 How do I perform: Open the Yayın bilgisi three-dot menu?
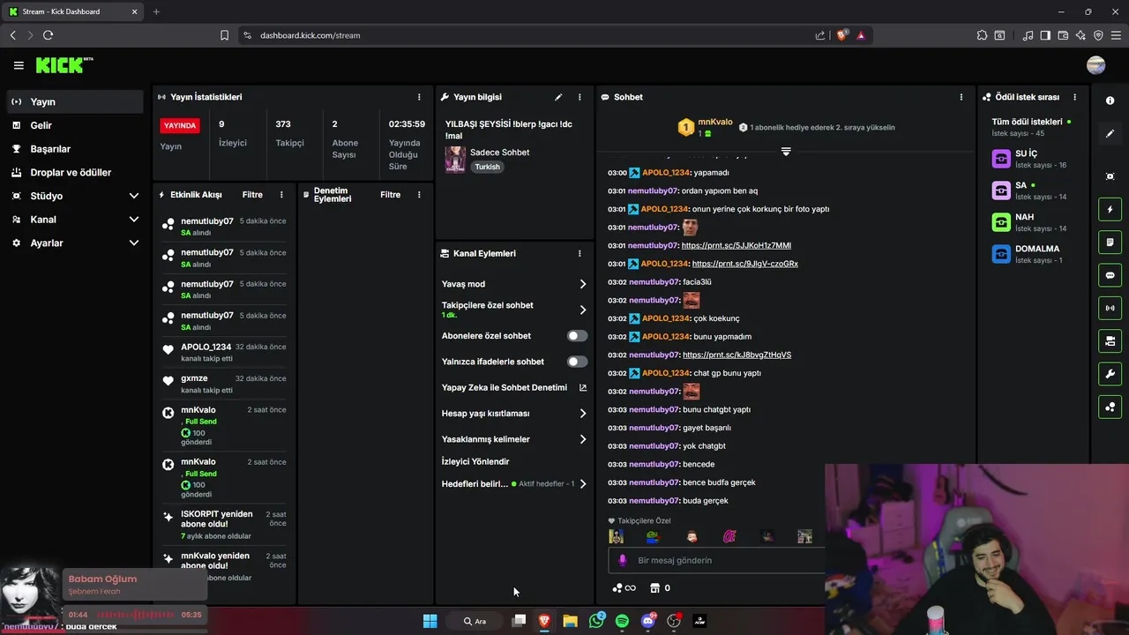(x=579, y=97)
